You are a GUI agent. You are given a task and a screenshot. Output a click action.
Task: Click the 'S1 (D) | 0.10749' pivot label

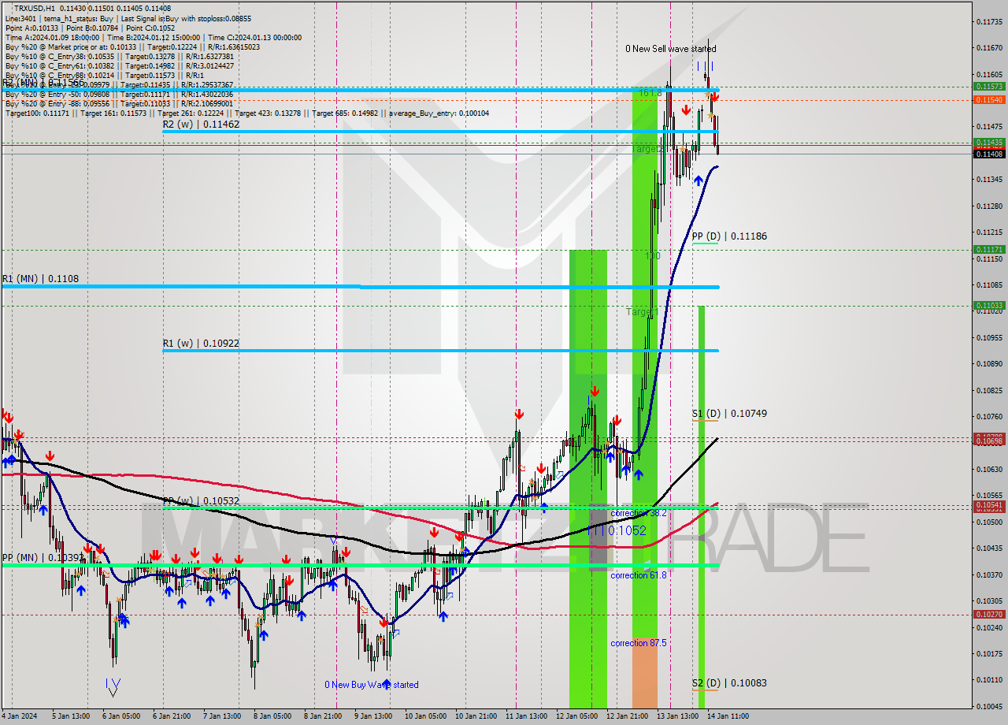point(729,414)
